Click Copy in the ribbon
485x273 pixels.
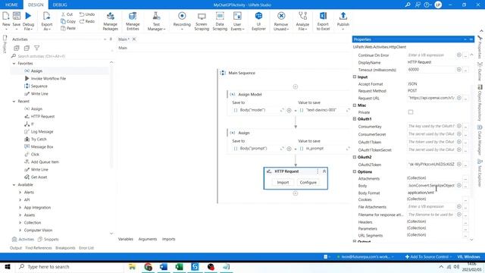click(x=68, y=21)
